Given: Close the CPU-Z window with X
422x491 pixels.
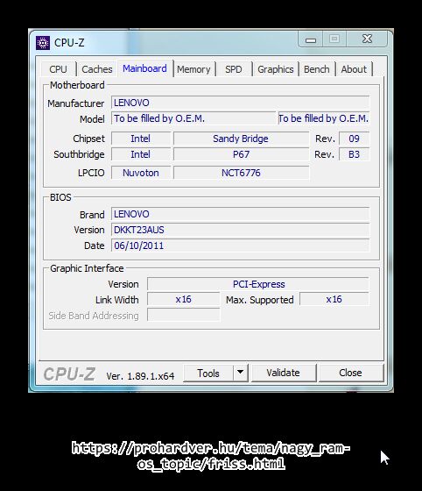Looking at the screenshot, I should pyautogui.click(x=367, y=39).
